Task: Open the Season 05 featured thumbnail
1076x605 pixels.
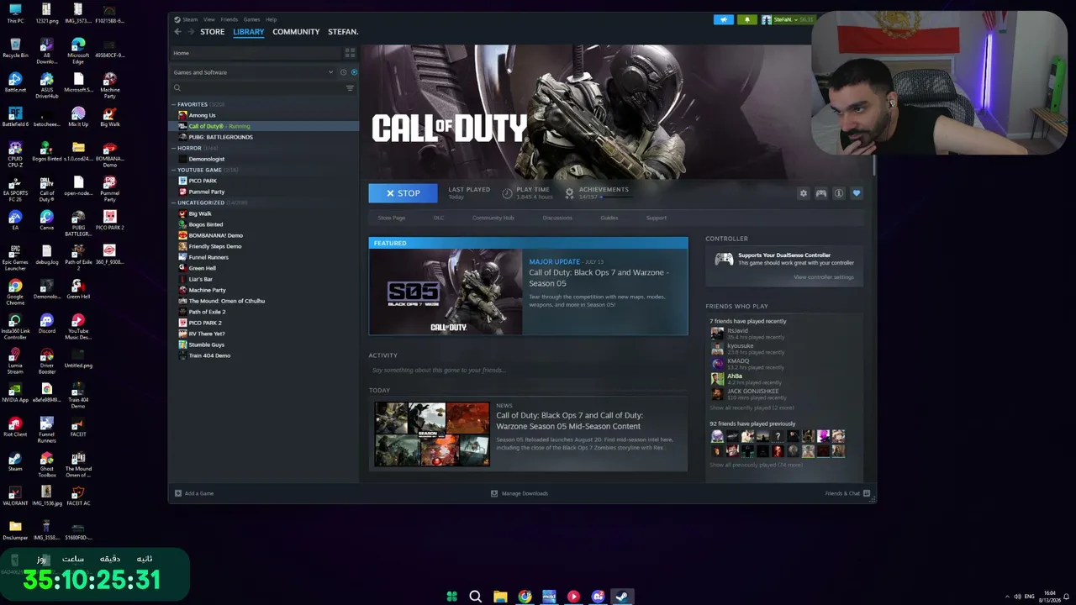Action: [446, 292]
